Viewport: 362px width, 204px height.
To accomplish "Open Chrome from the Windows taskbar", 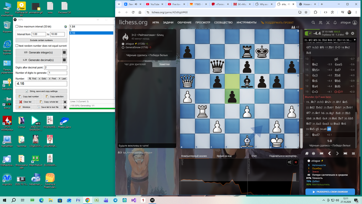I will pos(88,200).
